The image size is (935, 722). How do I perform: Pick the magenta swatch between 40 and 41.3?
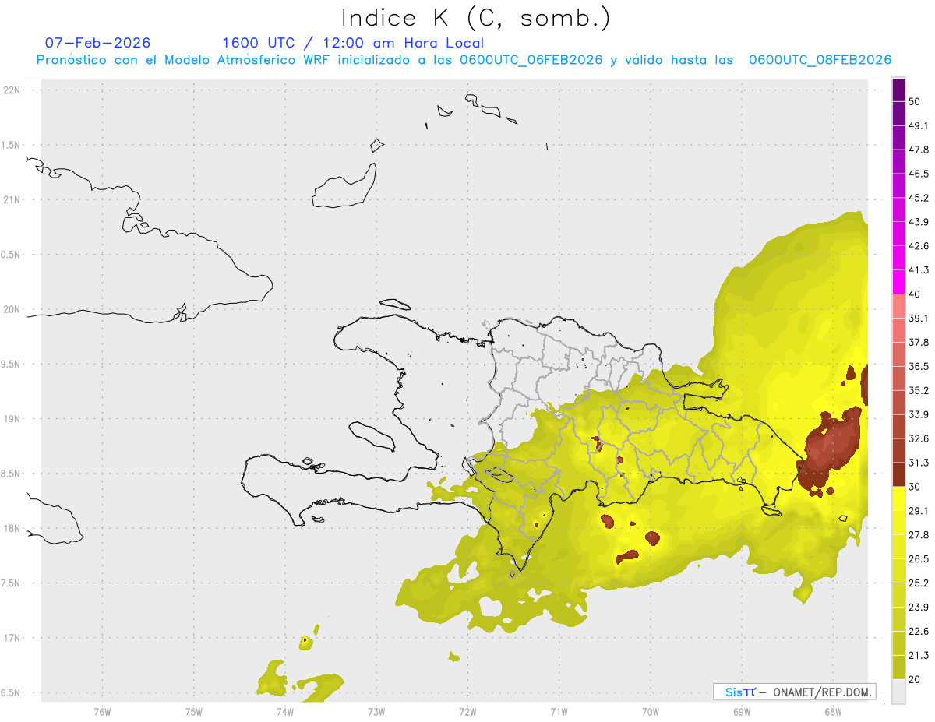tap(899, 283)
